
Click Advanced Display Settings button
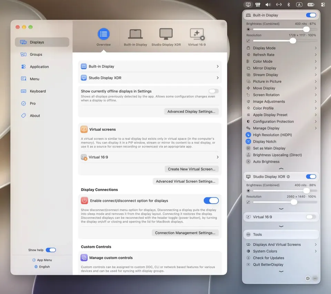click(191, 112)
